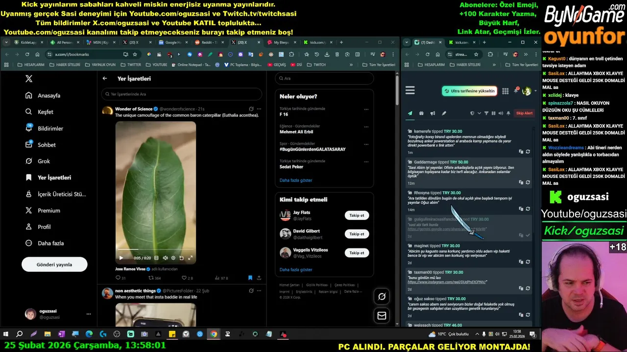Expand Daha fazla menu in X sidebar
Viewport: 627px width, 352px height.
point(45,243)
